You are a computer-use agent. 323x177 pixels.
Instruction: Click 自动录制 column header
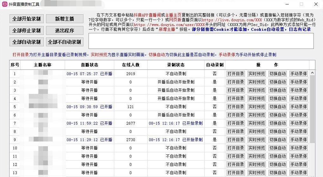[215, 65]
